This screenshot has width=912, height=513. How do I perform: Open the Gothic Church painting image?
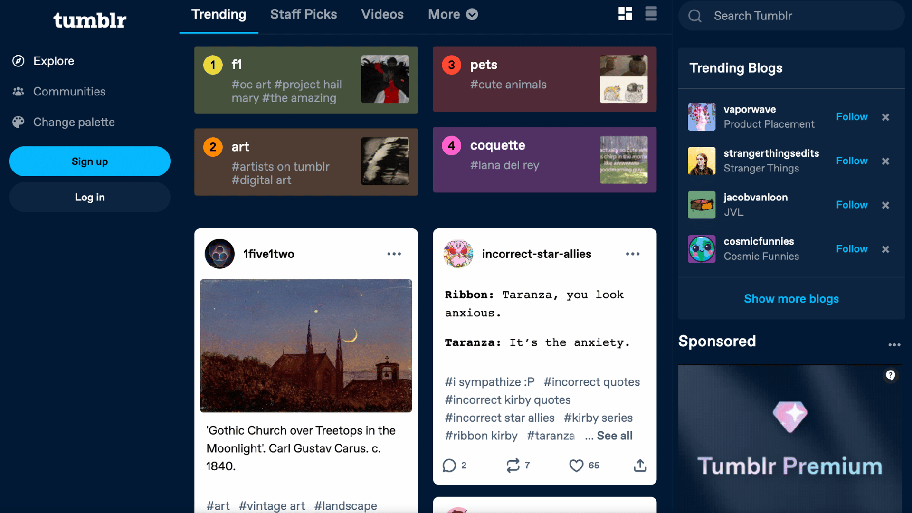click(x=306, y=346)
